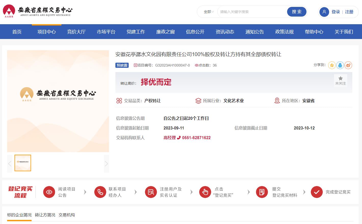Open the 资讯动态 navigation item
362x224 pixels.
click(225, 32)
